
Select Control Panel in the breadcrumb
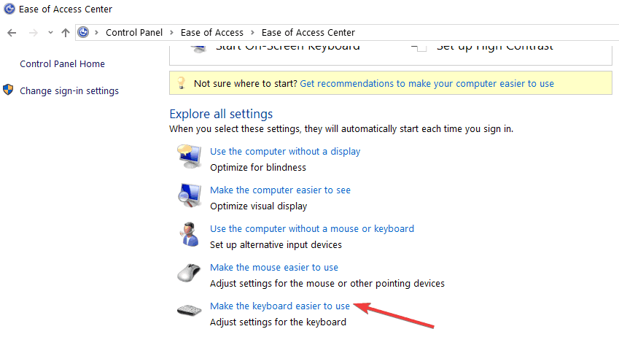coord(134,32)
